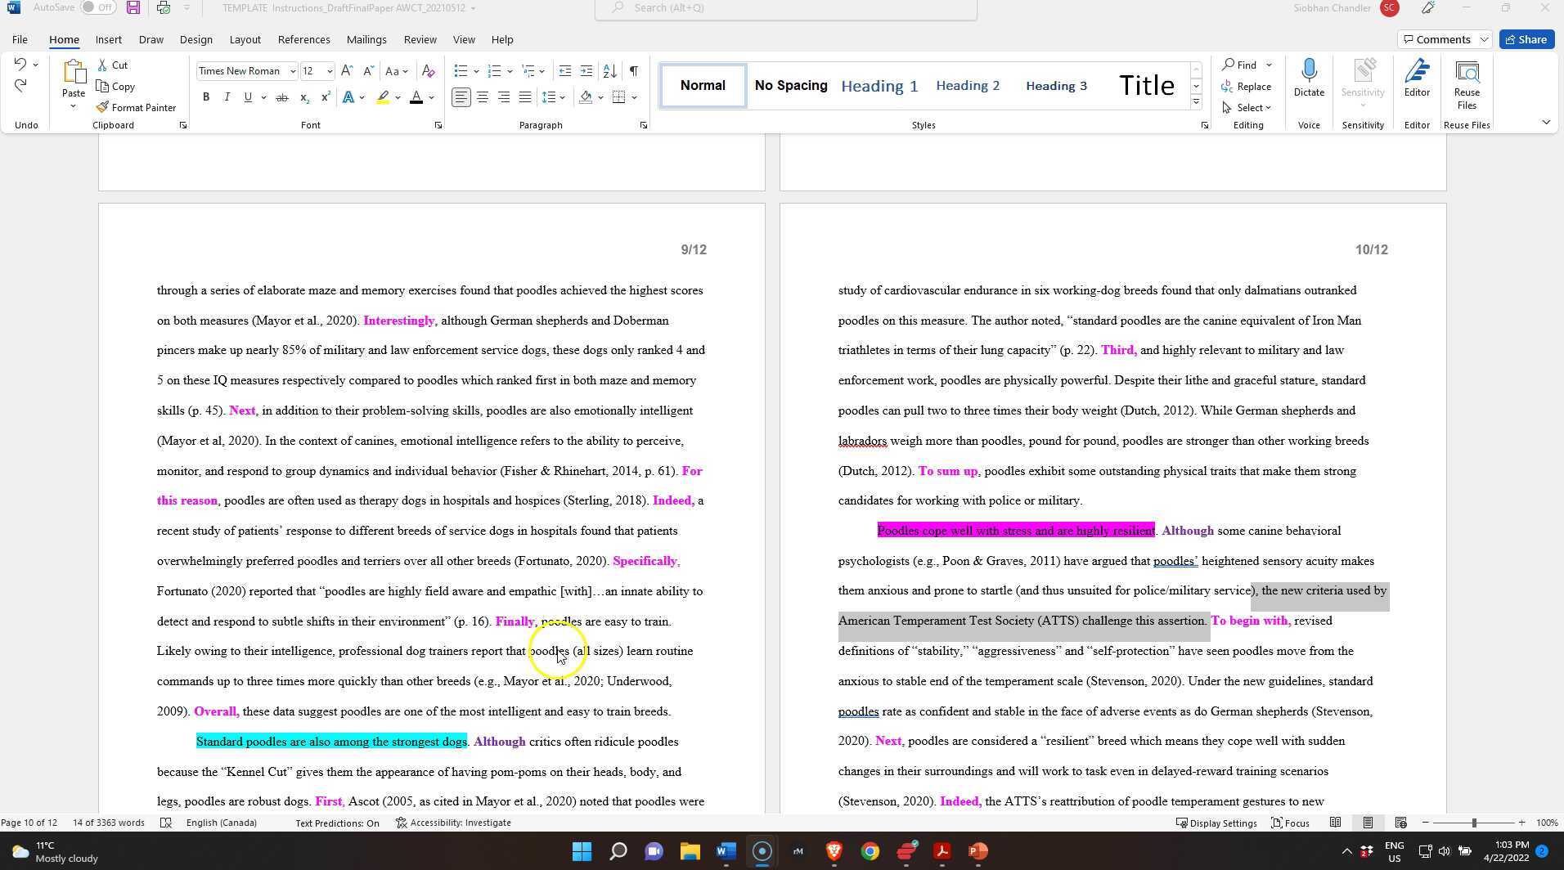Toggle align left button

pyautogui.click(x=461, y=97)
